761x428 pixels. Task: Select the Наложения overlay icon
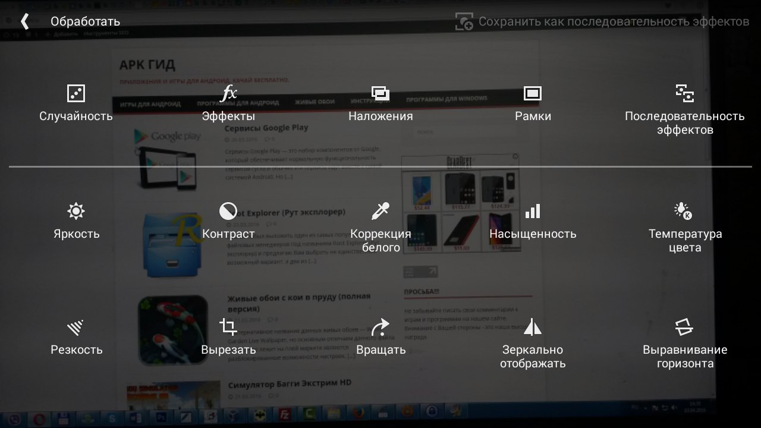click(380, 93)
